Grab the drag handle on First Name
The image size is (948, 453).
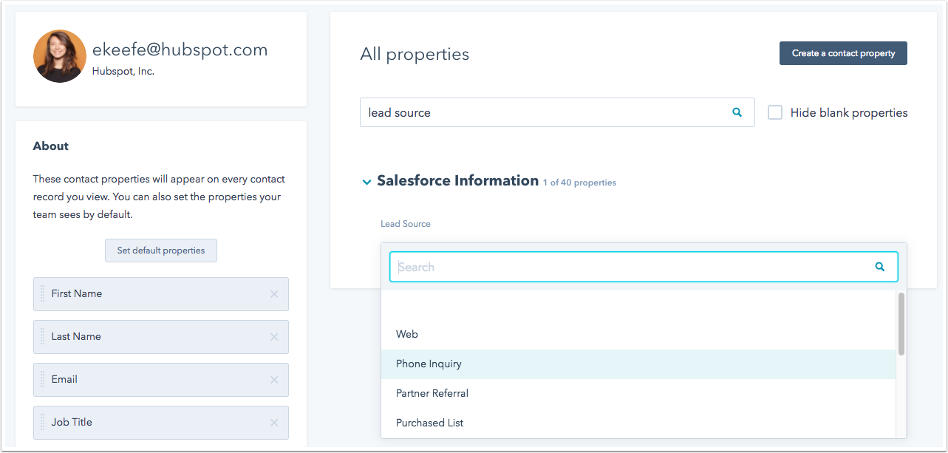(x=42, y=293)
